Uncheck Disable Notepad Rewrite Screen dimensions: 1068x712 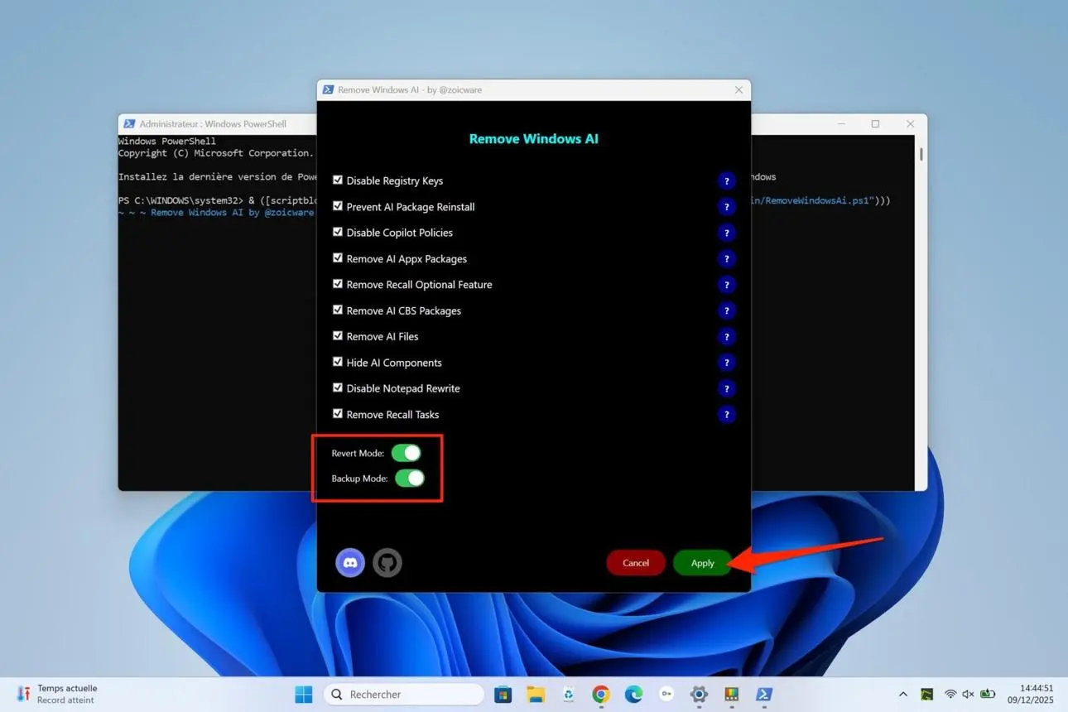point(337,387)
